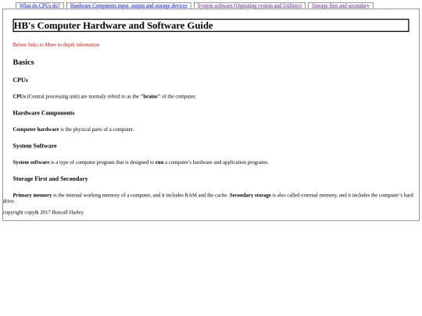Click the 'CPUs' subheading
This screenshot has height=316, width=422.
click(x=20, y=80)
